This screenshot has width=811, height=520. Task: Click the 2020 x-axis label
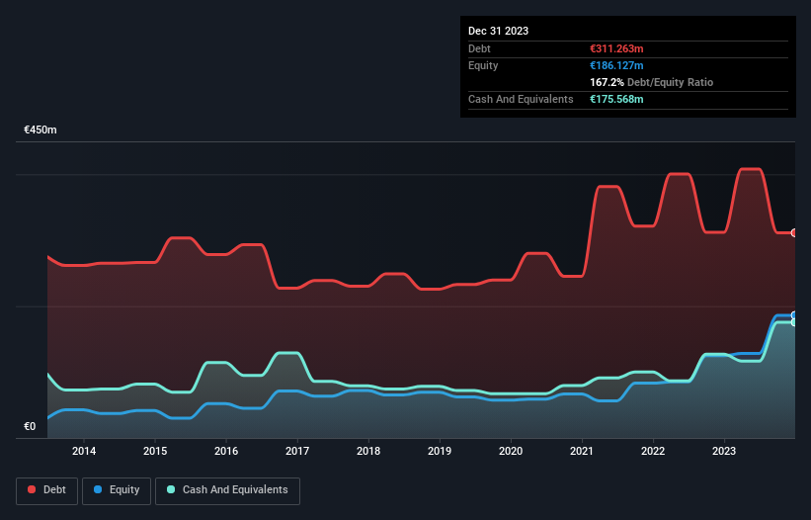point(511,451)
